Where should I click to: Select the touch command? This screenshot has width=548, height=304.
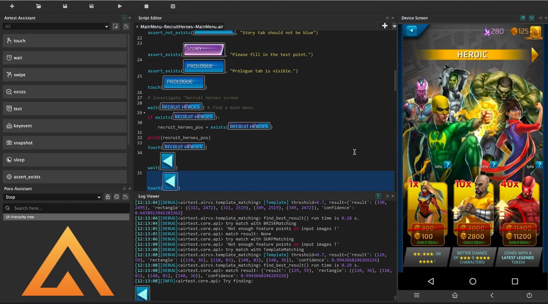65,41
